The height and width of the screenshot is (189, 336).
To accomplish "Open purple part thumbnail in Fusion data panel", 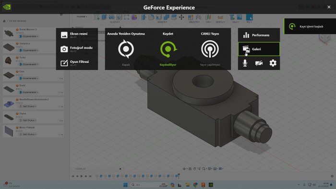I will pos(9,104).
